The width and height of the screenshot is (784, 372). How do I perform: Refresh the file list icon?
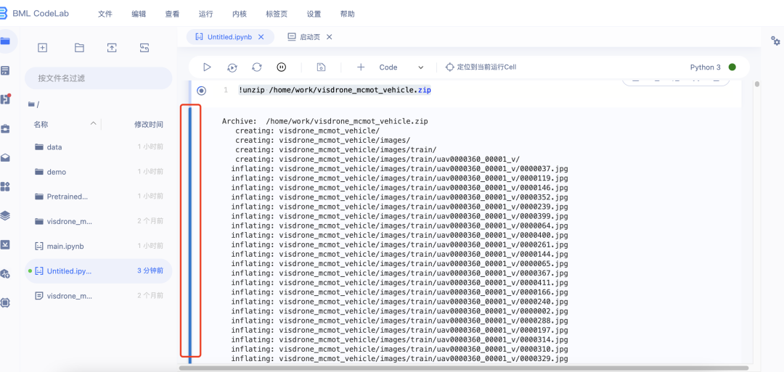[x=144, y=48]
